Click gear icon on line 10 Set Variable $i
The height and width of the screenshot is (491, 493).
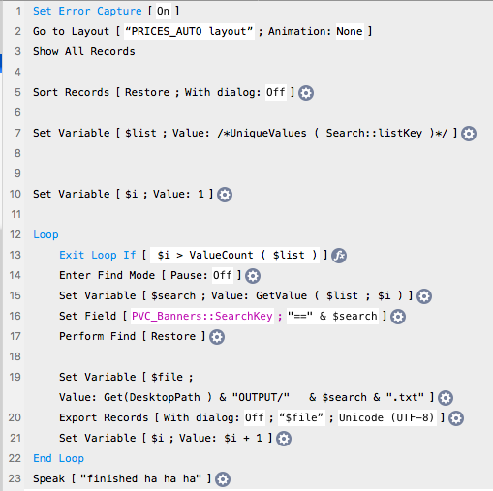click(x=225, y=195)
